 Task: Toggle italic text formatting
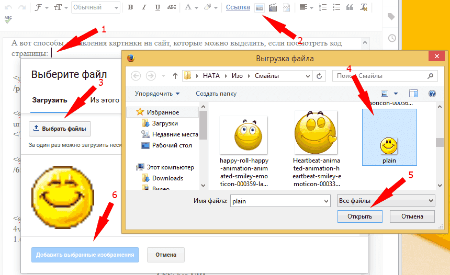point(144,7)
